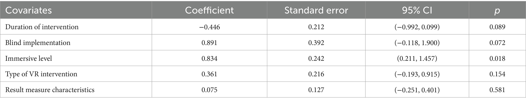526x102 pixels.
Task: Click the p value 0.581
Action: (497, 90)
